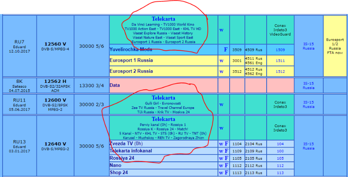Image resolution: width=348 pixels, height=177 pixels.
Task: Select symbol rate 13300 3/4
Action: [91, 85]
